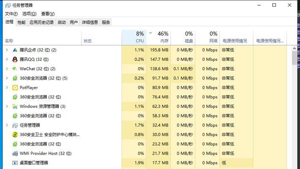Expand 360安全浏览器 (32 位) (5) group
This screenshot has height=169, width=300.
(x=7, y=78)
